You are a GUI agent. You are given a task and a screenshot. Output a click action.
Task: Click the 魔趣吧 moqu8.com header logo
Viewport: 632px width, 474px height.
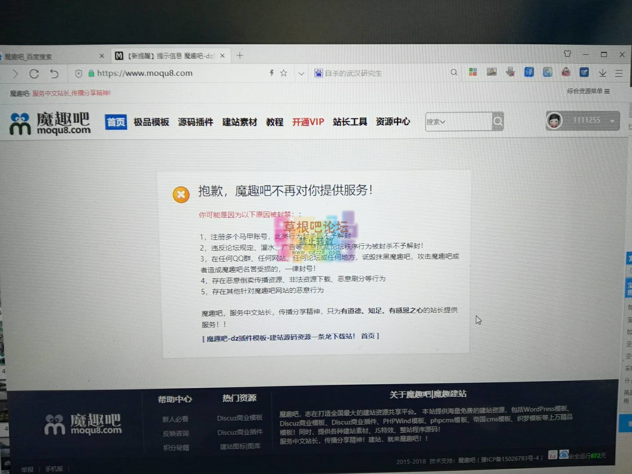click(50, 123)
